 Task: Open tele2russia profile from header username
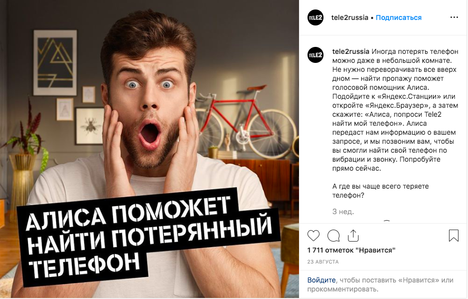(x=349, y=17)
